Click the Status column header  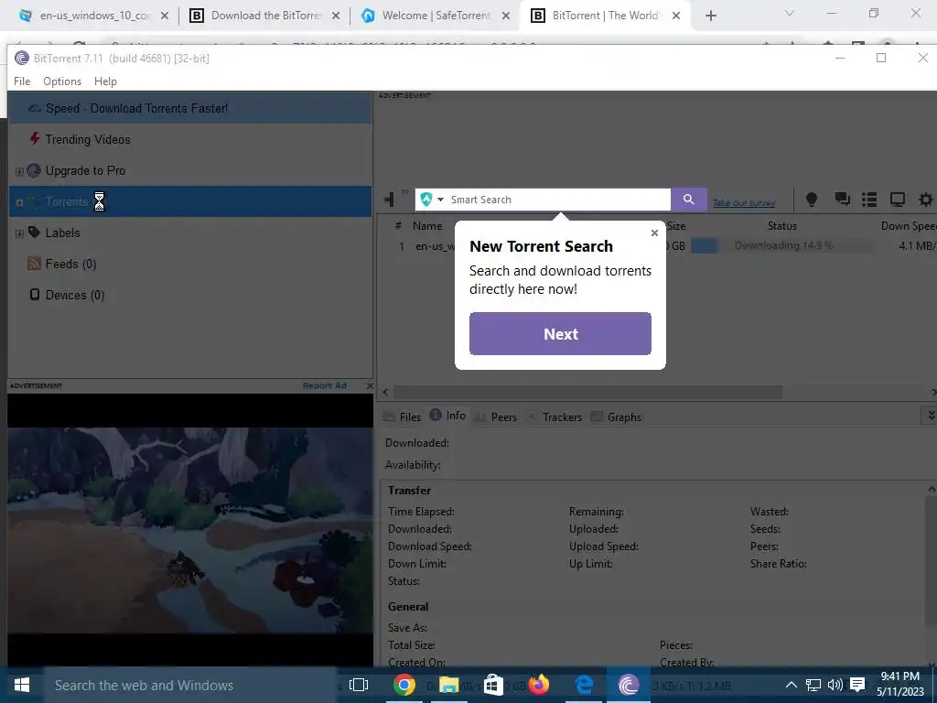782,226
